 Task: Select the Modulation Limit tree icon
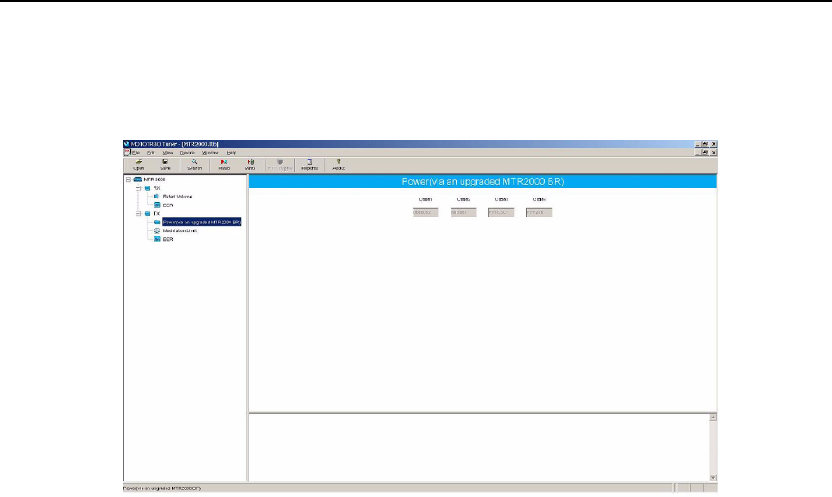coord(156,230)
